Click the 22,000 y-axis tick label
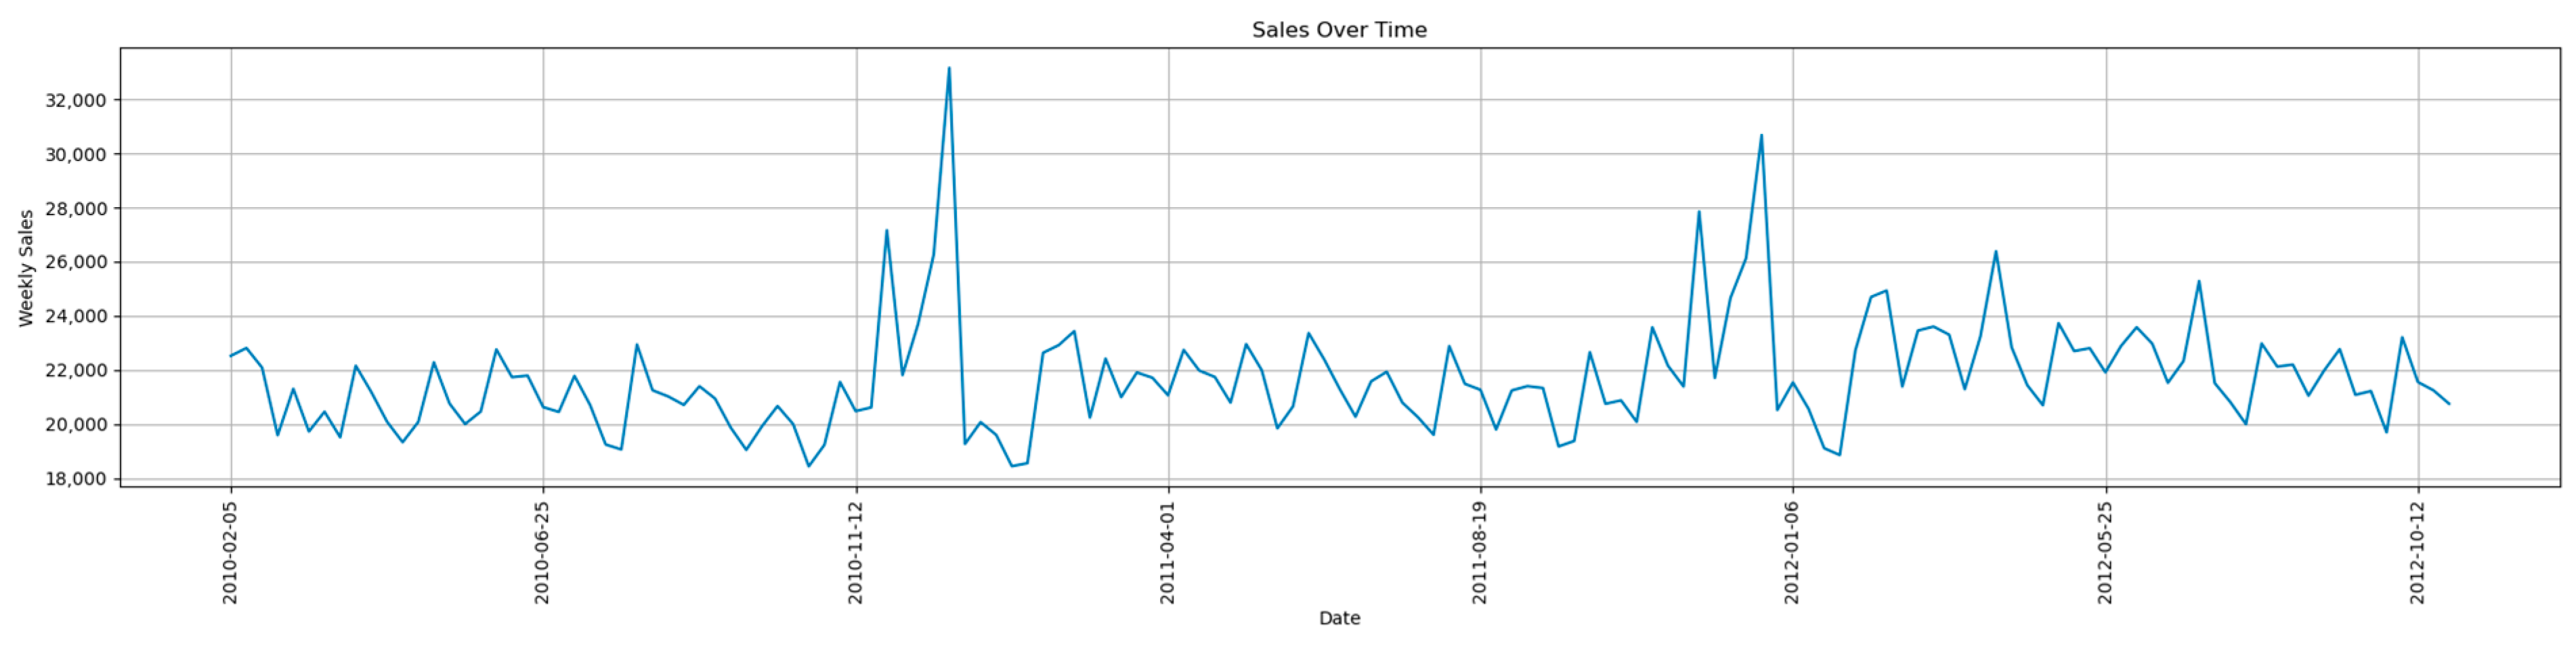Viewport: 2576px width, 647px height. coord(76,370)
